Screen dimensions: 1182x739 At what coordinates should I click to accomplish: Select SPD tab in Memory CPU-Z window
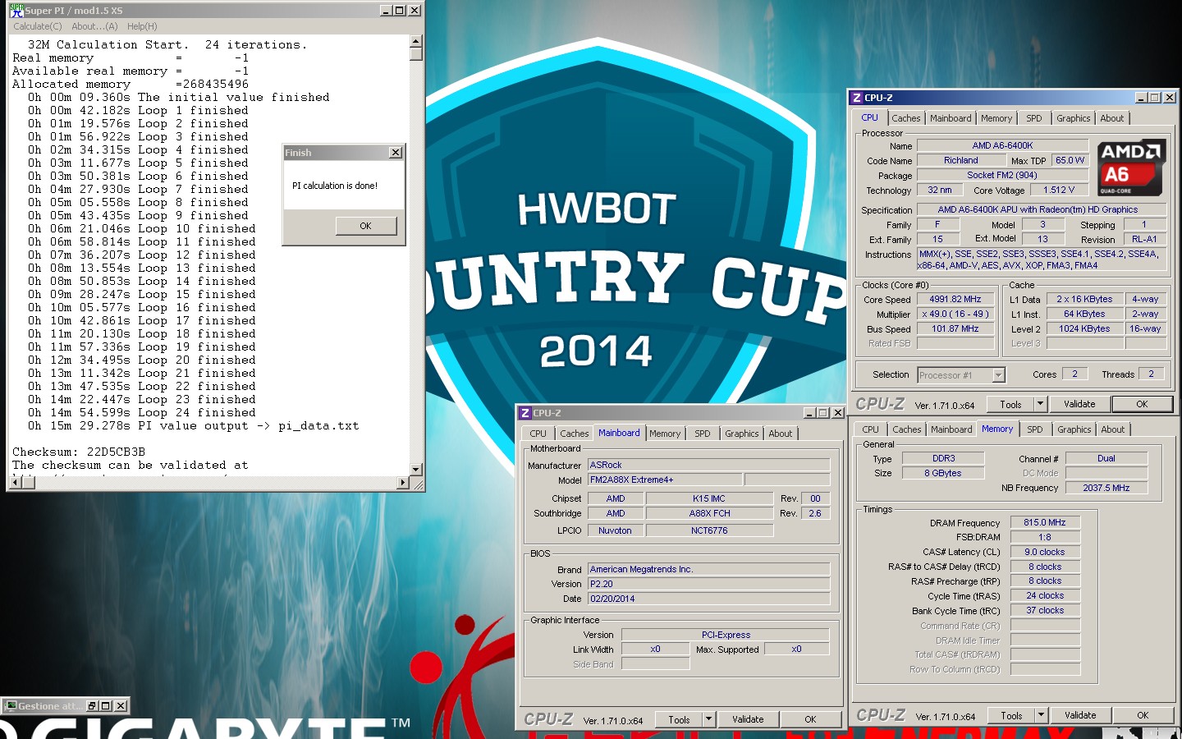pos(1035,429)
